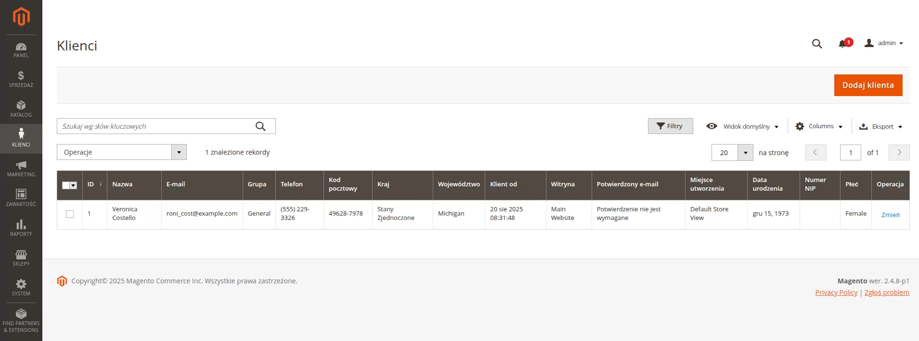Open the Katalog catalog menu

[x=21, y=109]
